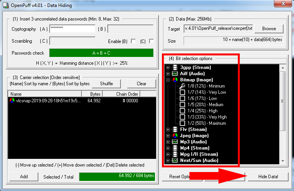The width and height of the screenshot is (294, 191).
Task: Enable scrambling (C) checkbox
Action: [x=151, y=41]
